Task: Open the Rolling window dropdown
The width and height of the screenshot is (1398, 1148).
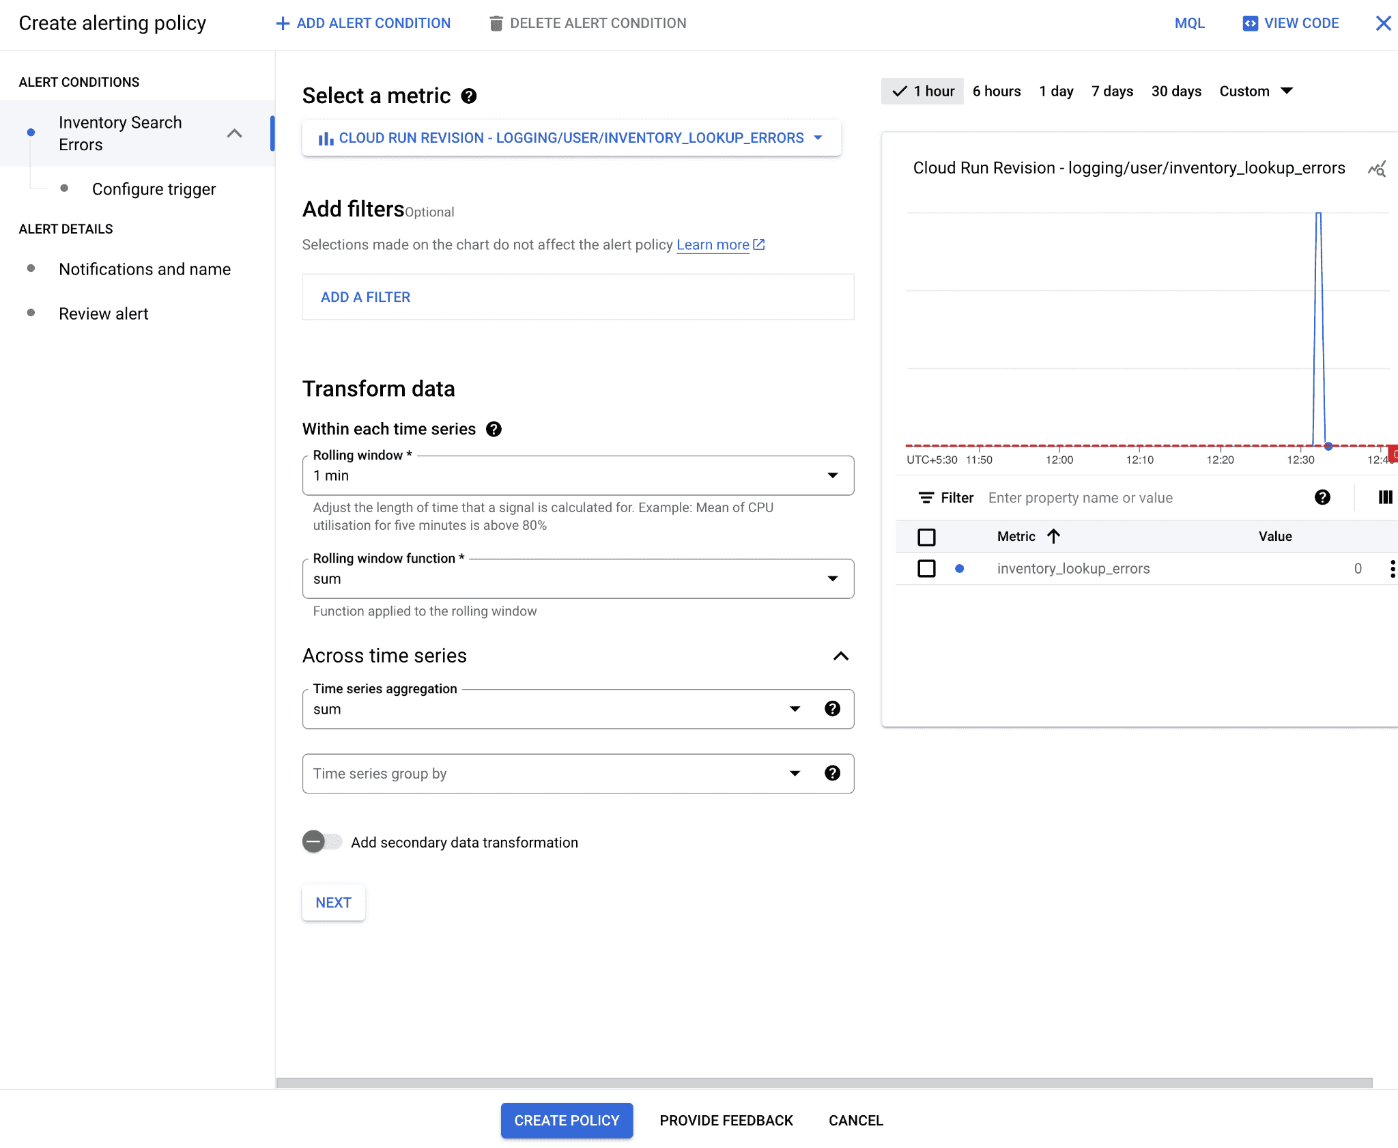Action: [833, 475]
